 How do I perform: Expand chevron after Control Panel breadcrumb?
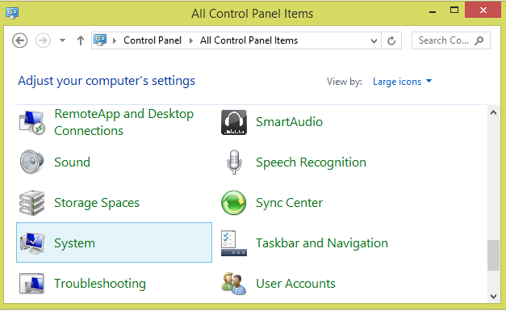(x=191, y=40)
